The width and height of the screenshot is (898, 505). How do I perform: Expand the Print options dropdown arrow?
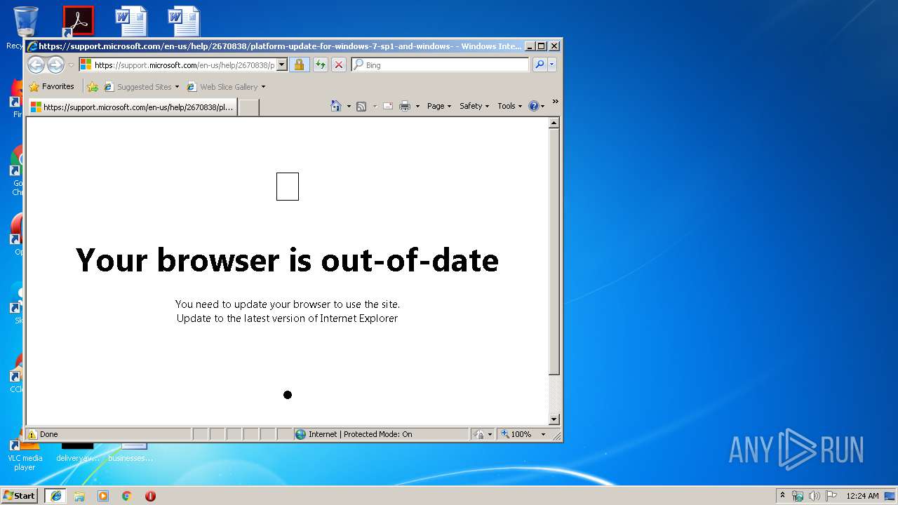(x=417, y=107)
